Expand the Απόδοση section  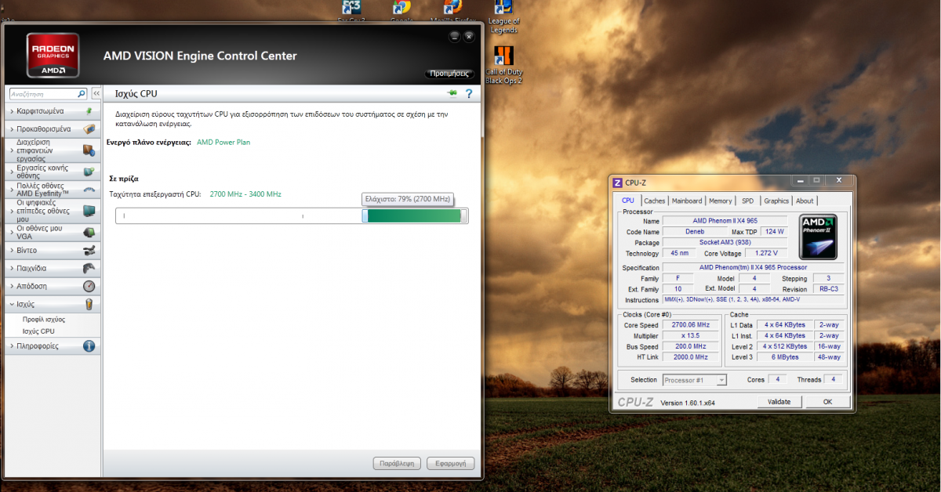[x=52, y=286]
